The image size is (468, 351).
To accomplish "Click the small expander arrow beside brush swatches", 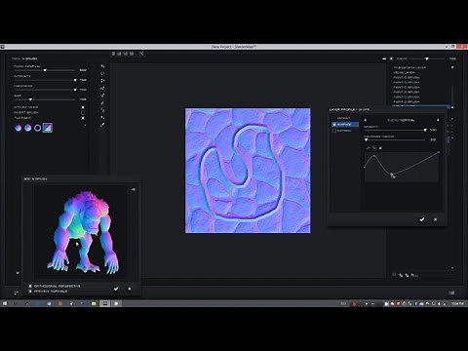I will (85, 125).
